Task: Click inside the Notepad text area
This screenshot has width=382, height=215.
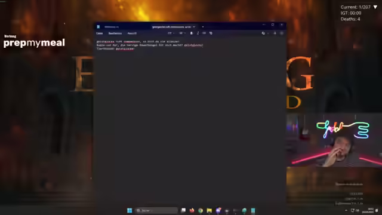Action: pos(190,122)
